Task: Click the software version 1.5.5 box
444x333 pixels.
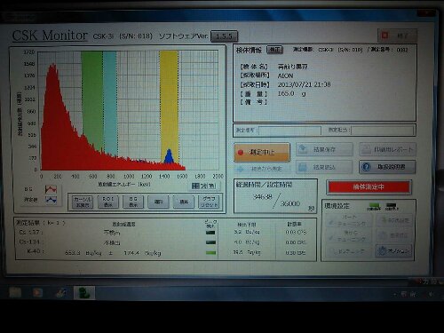Action: click(x=224, y=36)
